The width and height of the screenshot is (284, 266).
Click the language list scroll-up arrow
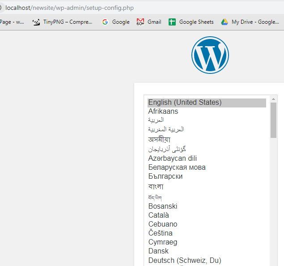point(274,99)
